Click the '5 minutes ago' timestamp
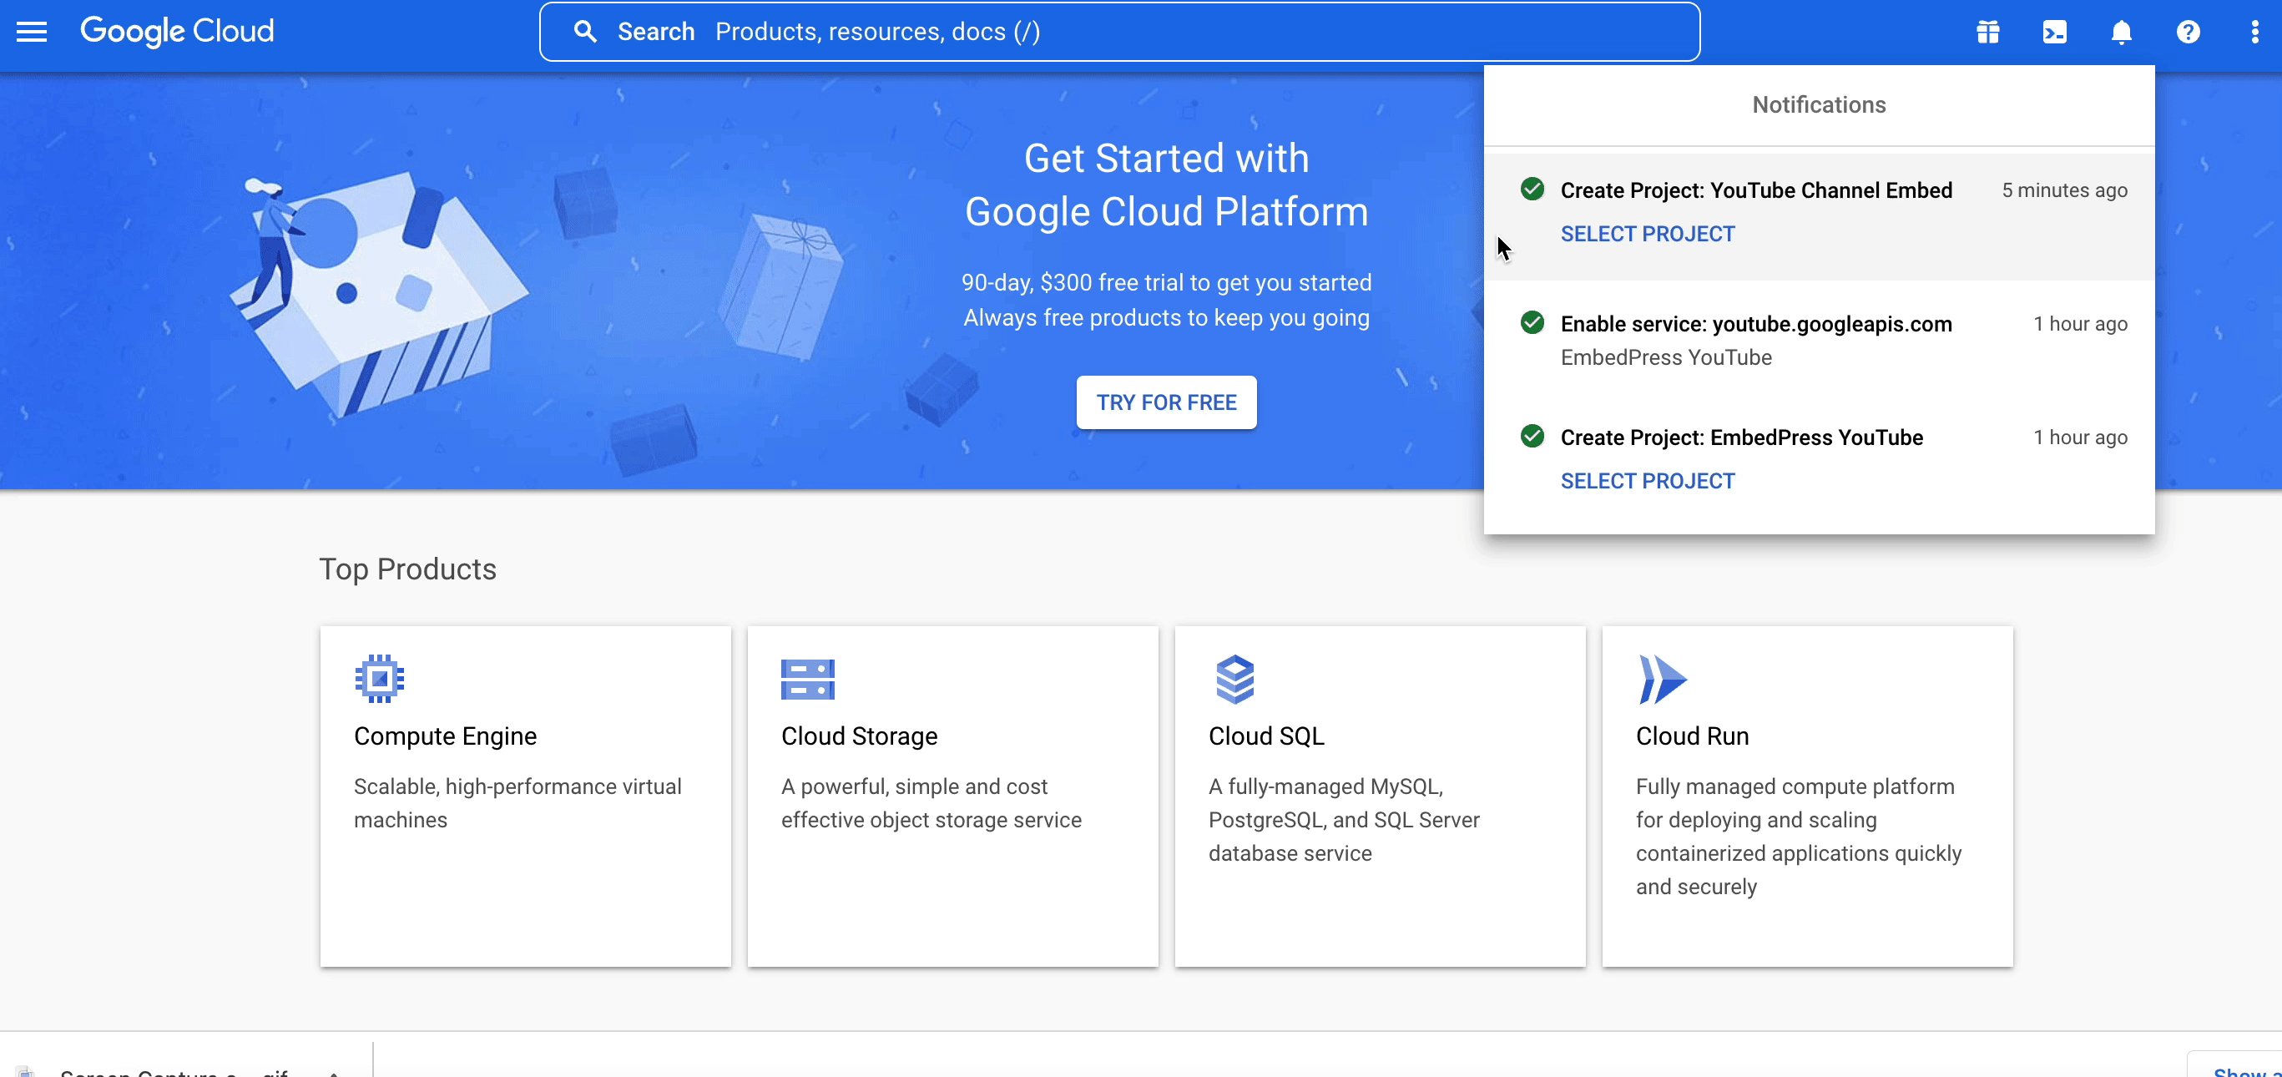Image resolution: width=2282 pixels, height=1077 pixels. tap(2064, 190)
